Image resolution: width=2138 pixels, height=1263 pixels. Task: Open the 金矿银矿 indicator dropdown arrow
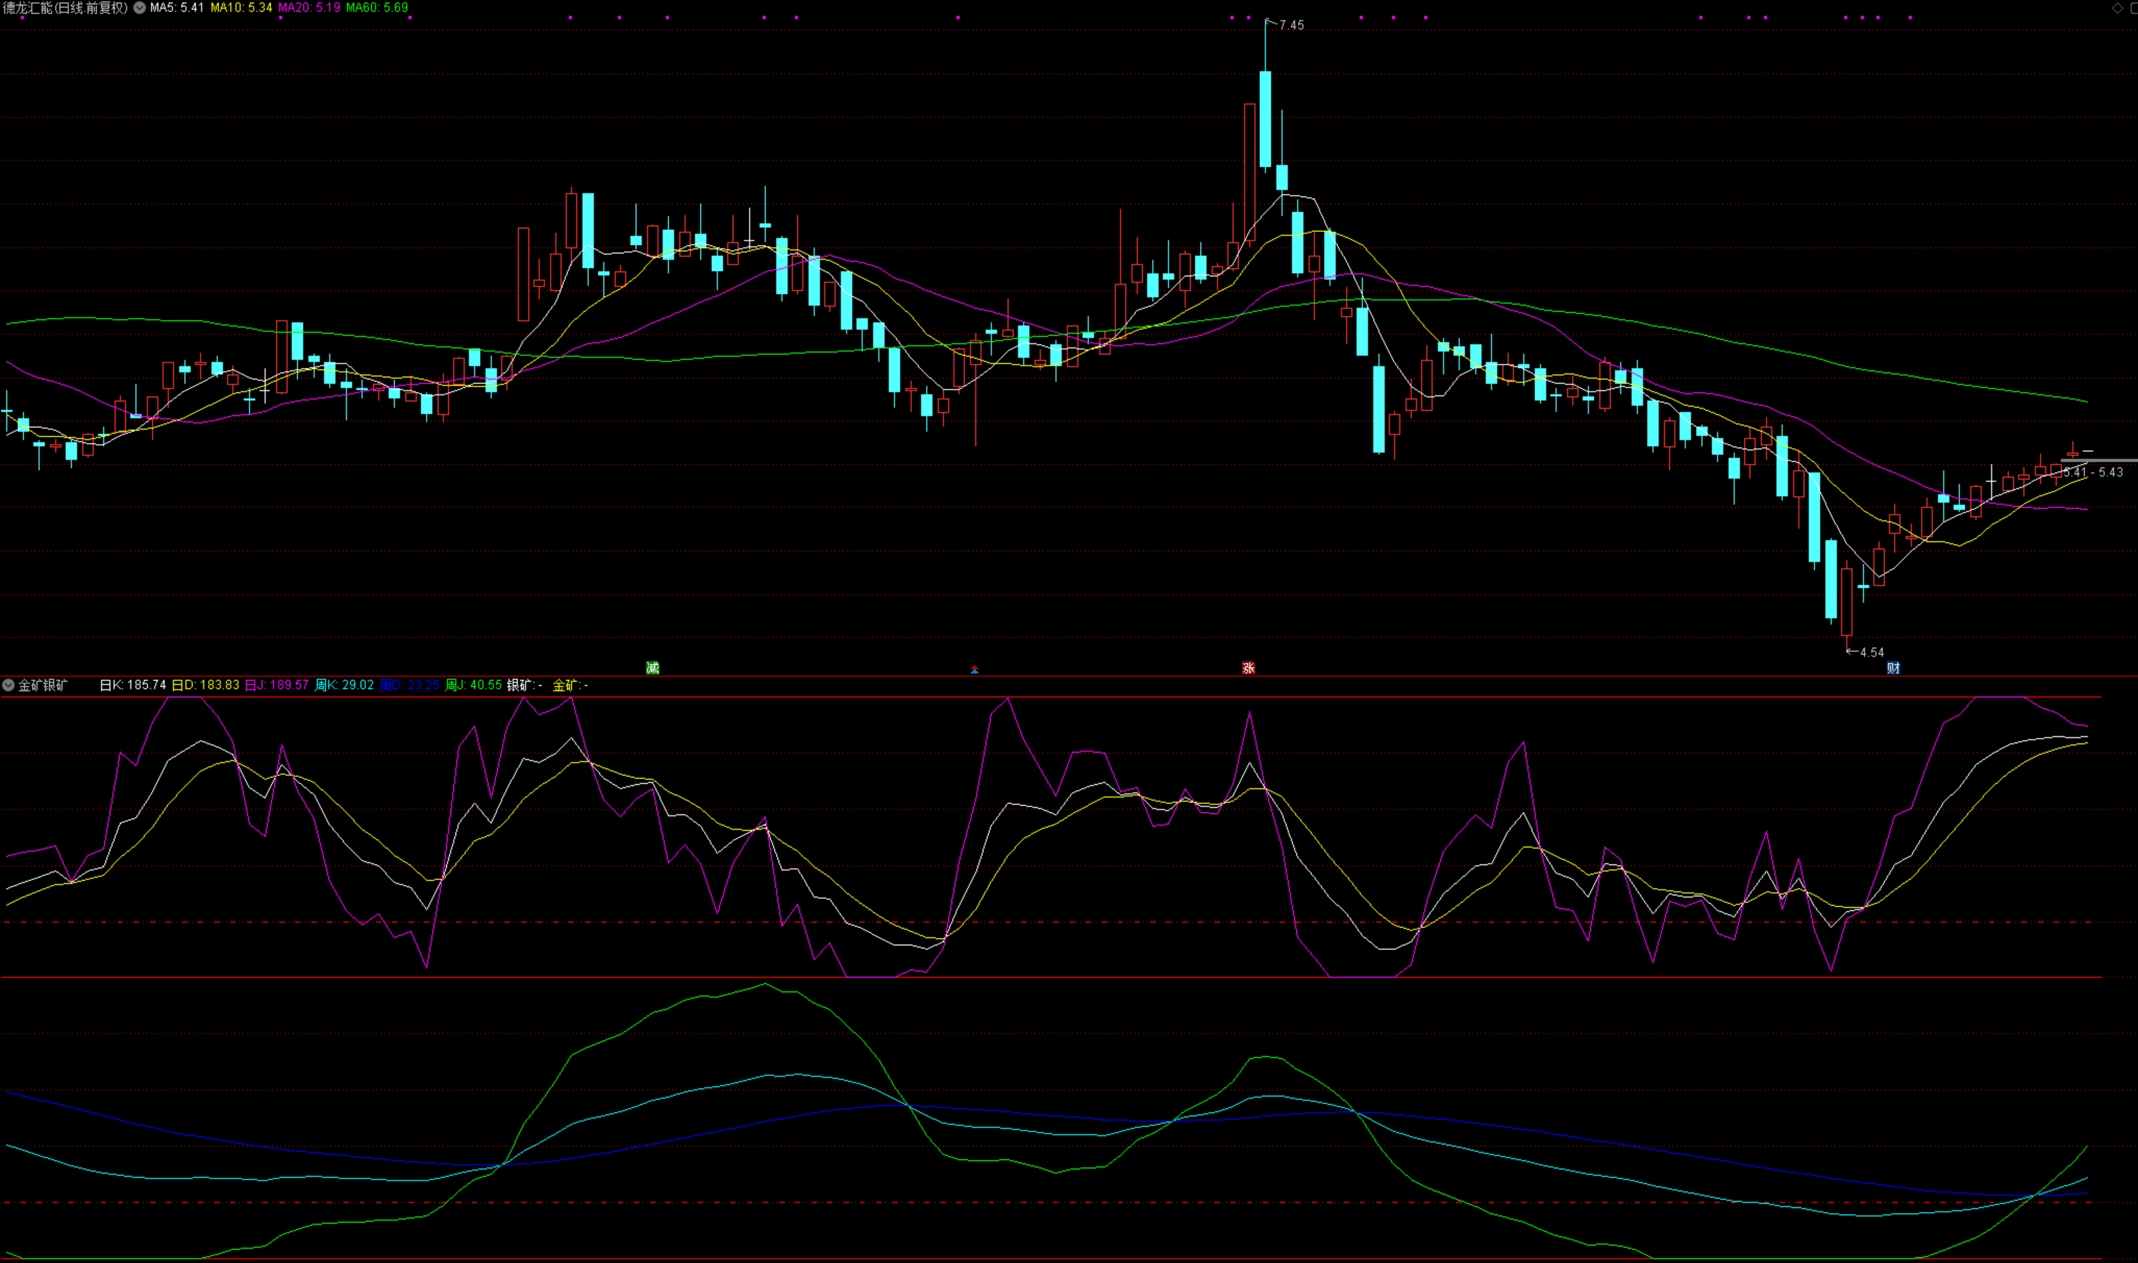click(8, 684)
